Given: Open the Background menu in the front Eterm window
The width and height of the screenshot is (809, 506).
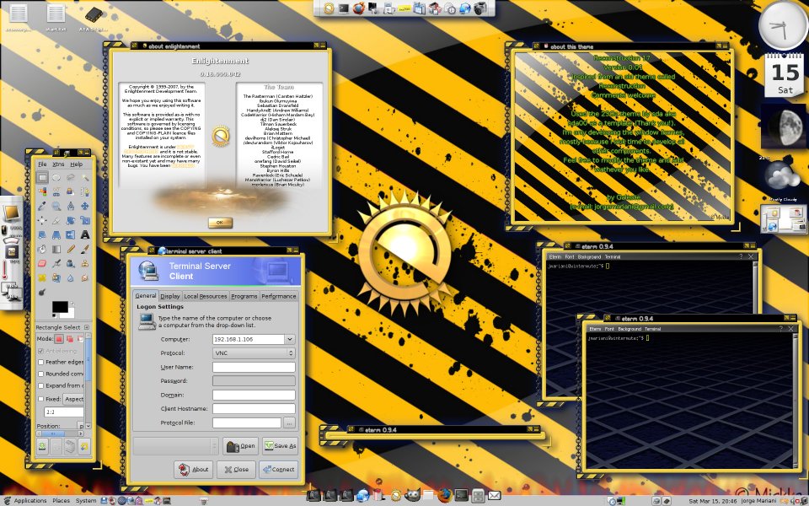Looking at the screenshot, I should (x=630, y=329).
